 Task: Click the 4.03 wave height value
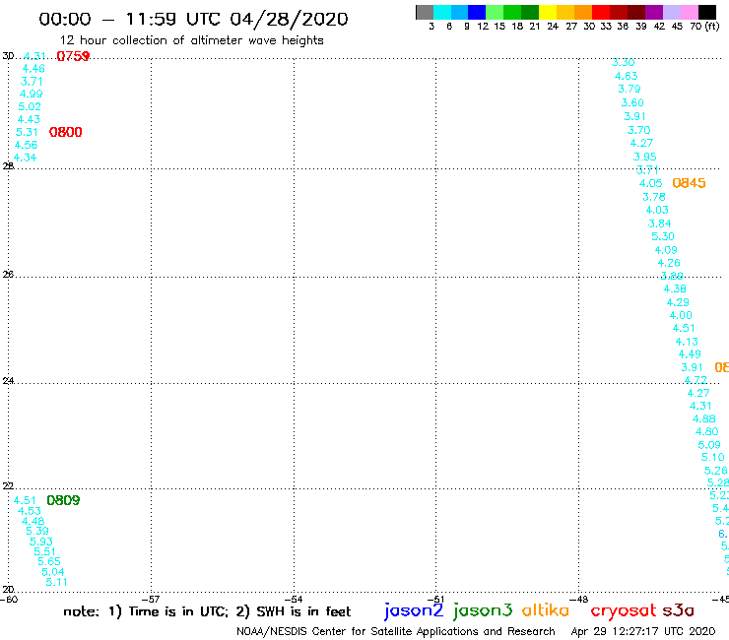click(x=657, y=210)
